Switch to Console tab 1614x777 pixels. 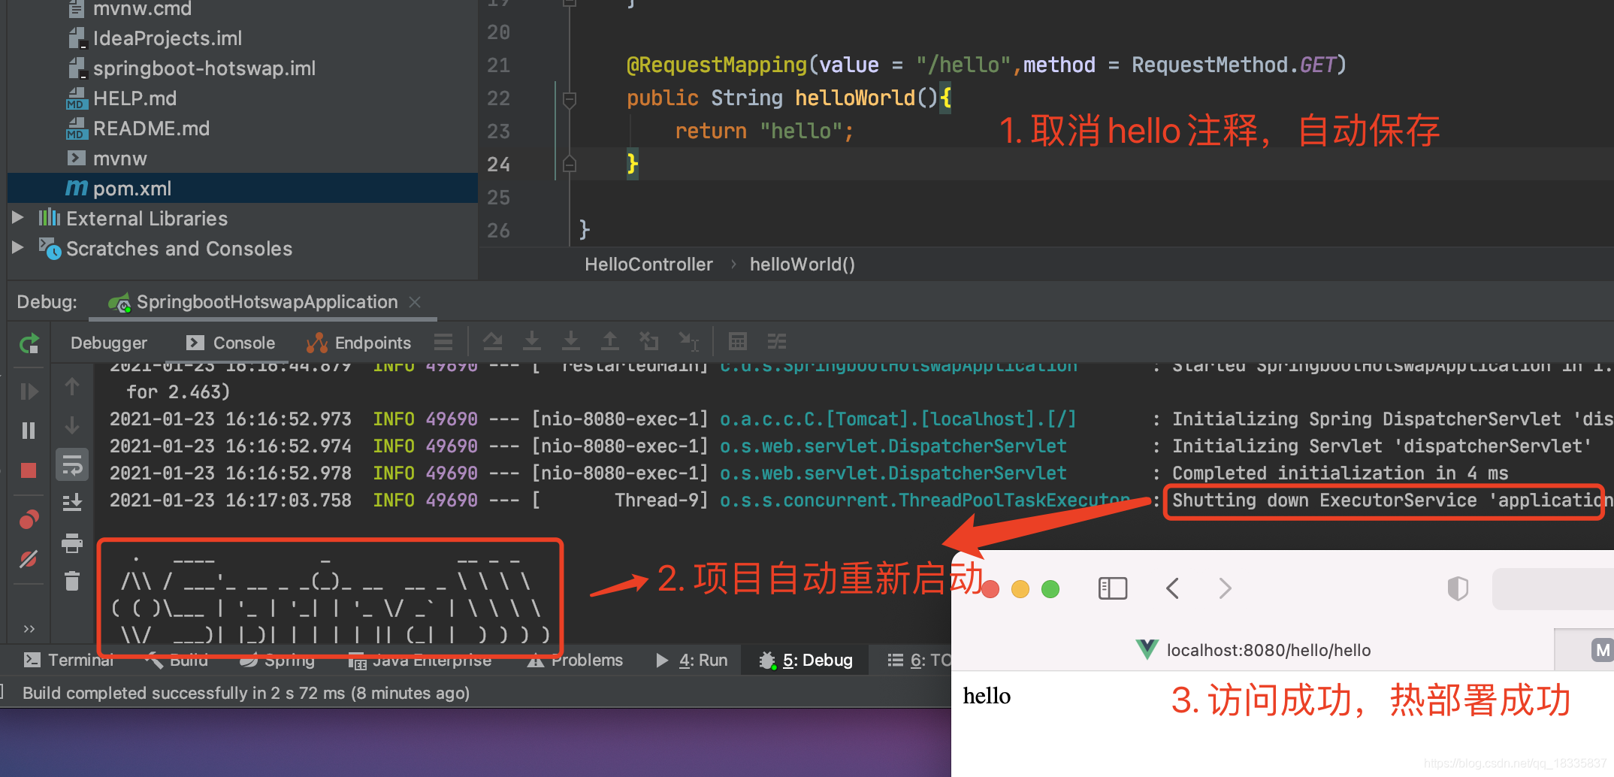click(x=231, y=343)
